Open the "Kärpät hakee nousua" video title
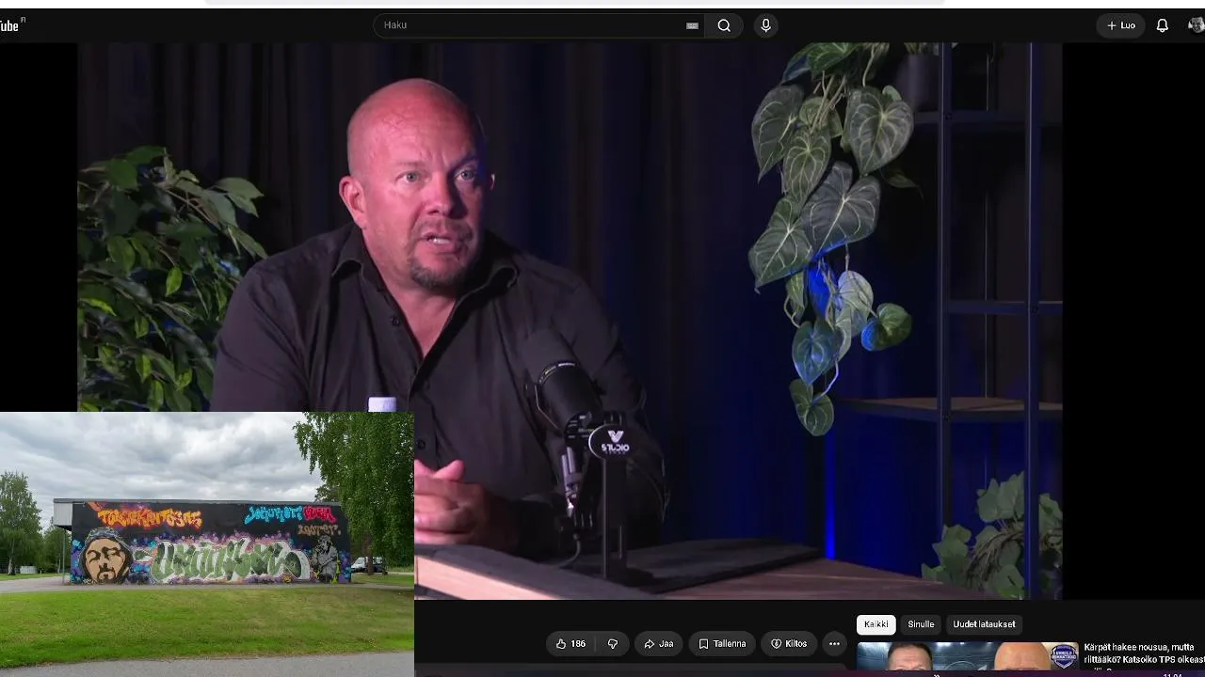The height and width of the screenshot is (677, 1205). (x=1144, y=653)
